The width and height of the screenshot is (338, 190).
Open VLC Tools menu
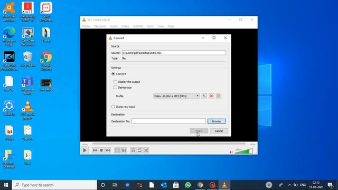click(150, 26)
